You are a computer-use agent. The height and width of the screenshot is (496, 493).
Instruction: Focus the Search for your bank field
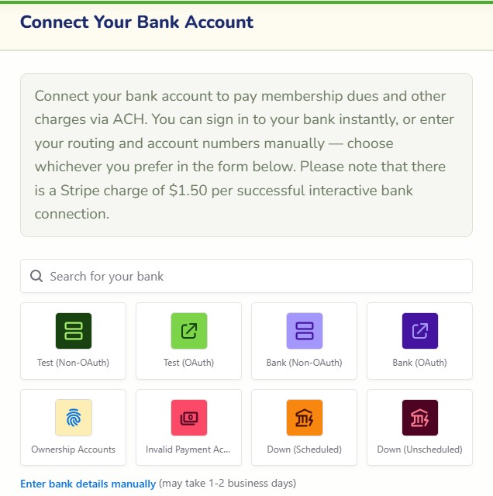[x=246, y=276]
